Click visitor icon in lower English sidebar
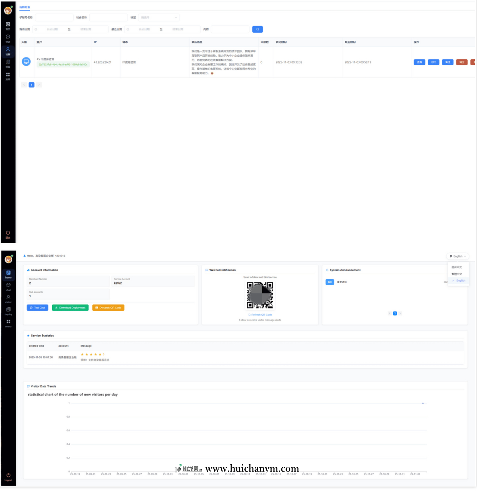Screen dimensions: 477x491 coord(8,298)
